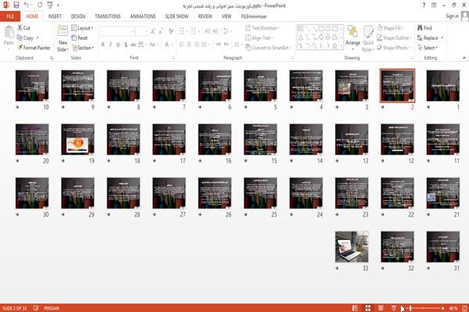Open the font size combo box
The image size is (469, 312).
[141, 31]
